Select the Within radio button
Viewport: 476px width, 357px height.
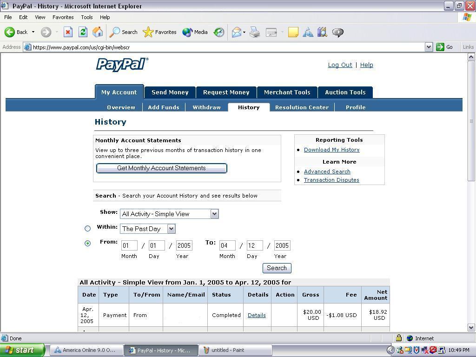point(87,229)
